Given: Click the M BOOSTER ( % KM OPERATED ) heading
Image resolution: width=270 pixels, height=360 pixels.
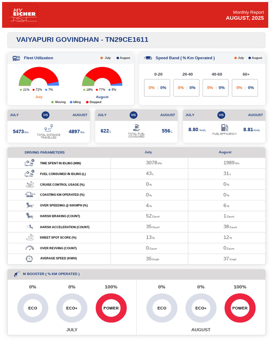Looking at the screenshot, I should (51, 274).
